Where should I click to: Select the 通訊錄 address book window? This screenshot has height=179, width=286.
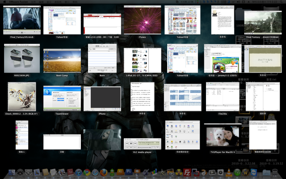click(x=263, y=97)
